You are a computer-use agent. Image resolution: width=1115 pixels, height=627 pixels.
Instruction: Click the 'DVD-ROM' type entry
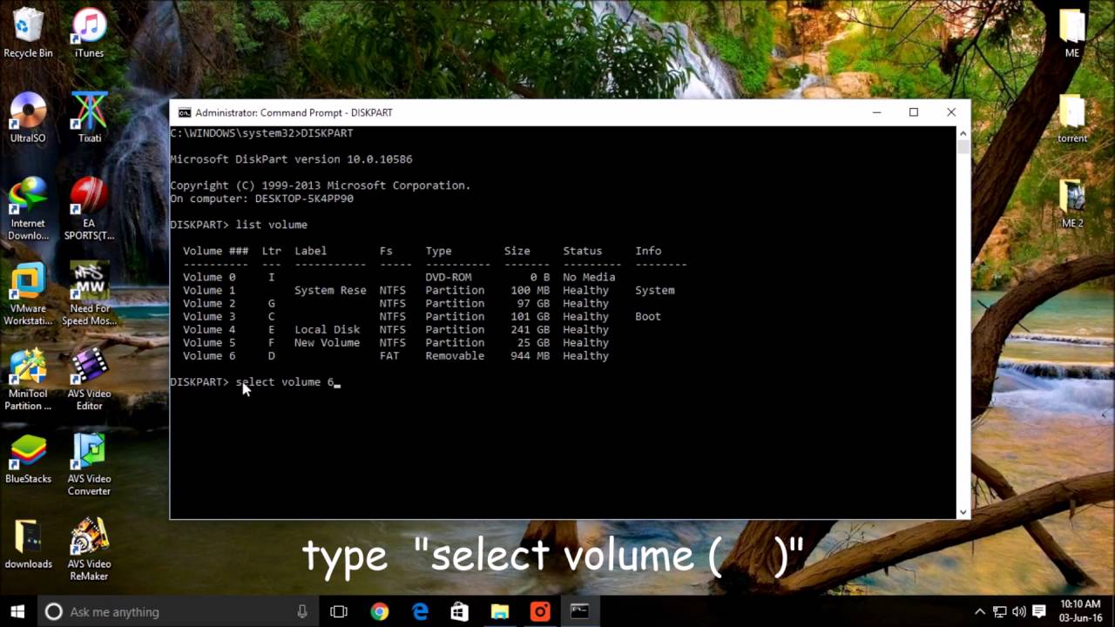point(449,277)
